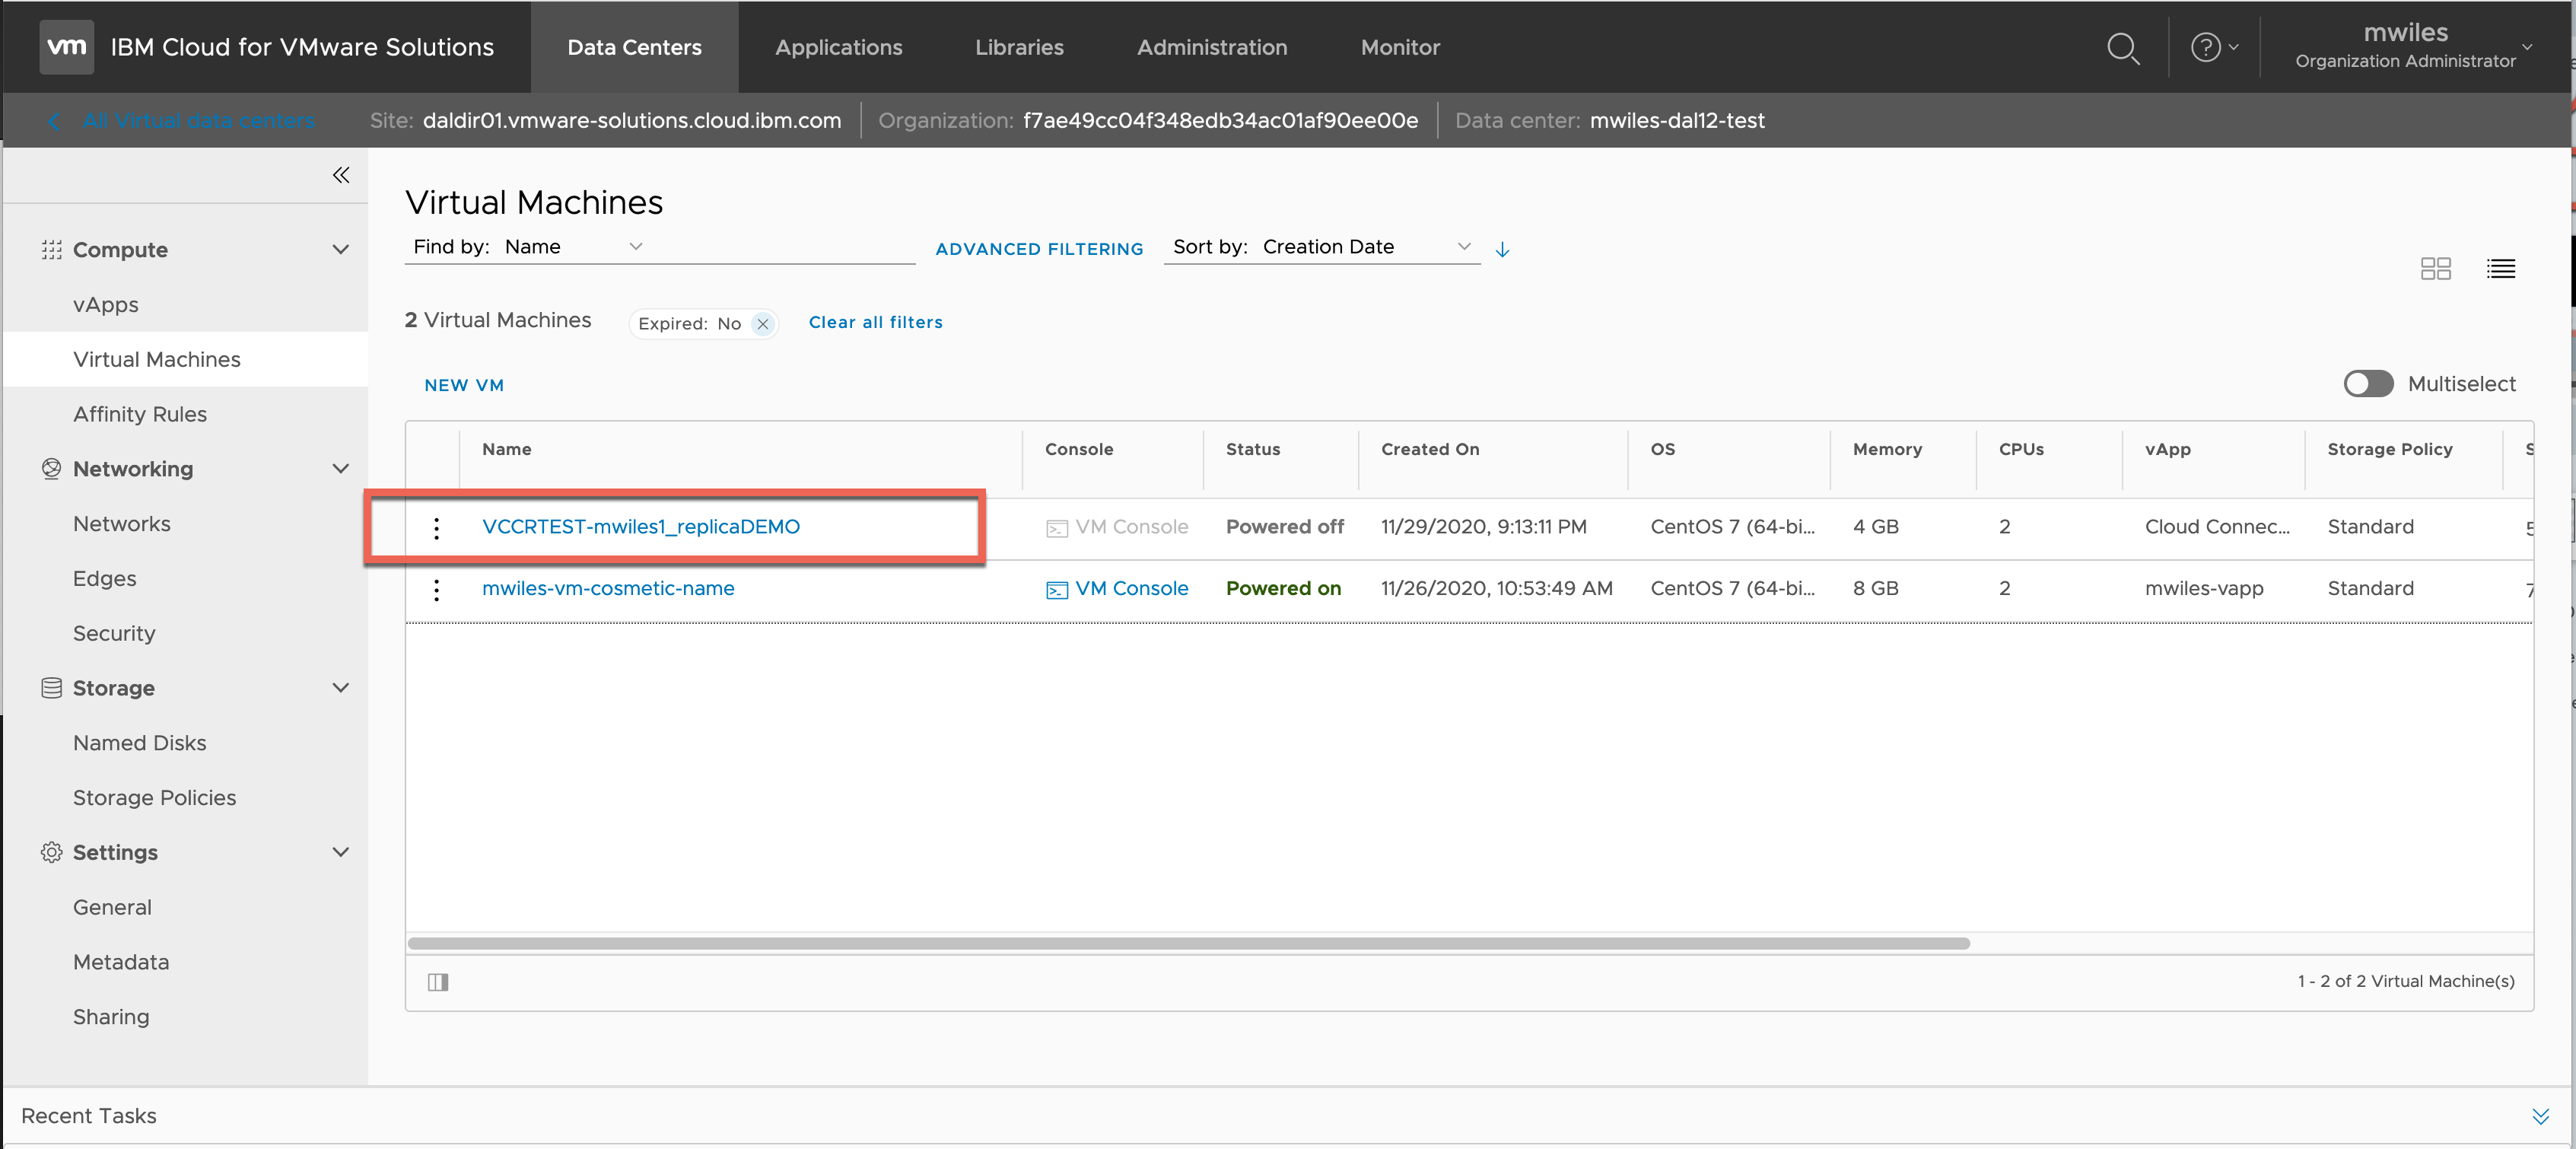Open the Applications tab
The width and height of the screenshot is (2576, 1149).
pos(838,47)
